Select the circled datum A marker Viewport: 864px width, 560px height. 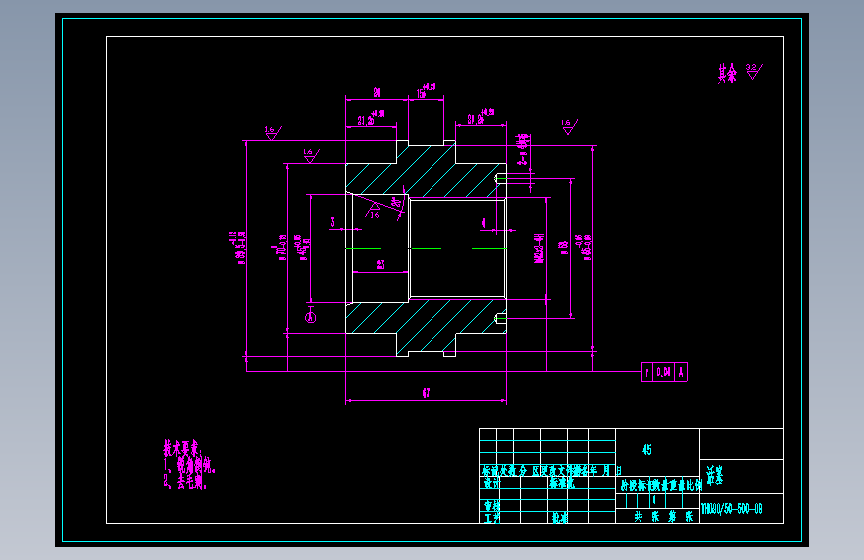[311, 317]
